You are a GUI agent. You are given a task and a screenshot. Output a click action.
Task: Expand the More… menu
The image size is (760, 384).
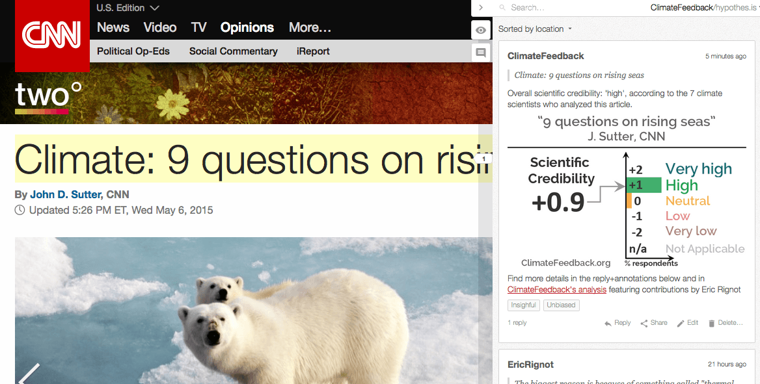(310, 27)
